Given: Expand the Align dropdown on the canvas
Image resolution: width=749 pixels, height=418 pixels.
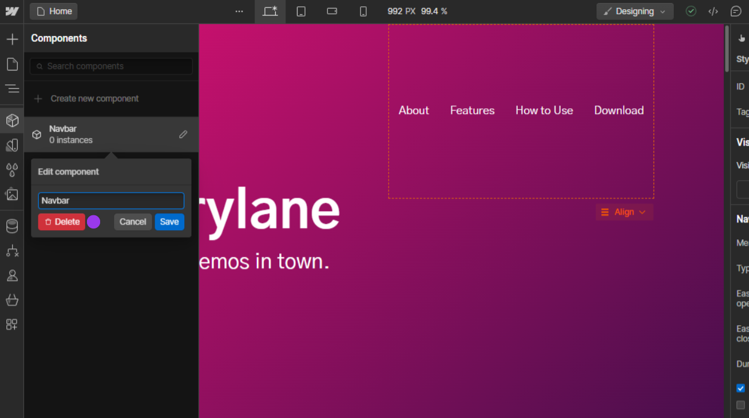Looking at the screenshot, I should [x=624, y=212].
